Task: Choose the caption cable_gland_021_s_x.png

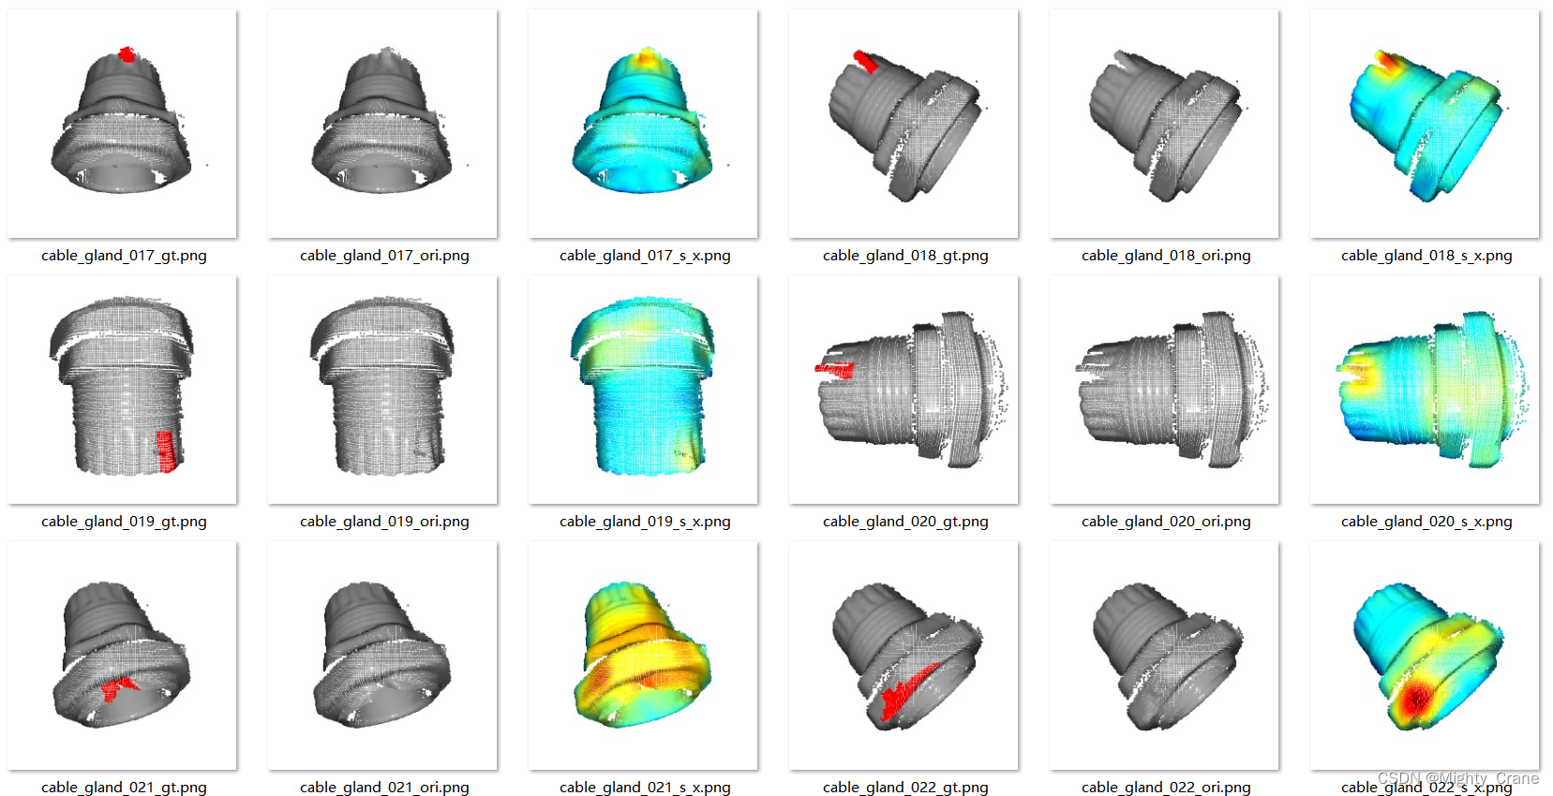Action: tap(645, 788)
